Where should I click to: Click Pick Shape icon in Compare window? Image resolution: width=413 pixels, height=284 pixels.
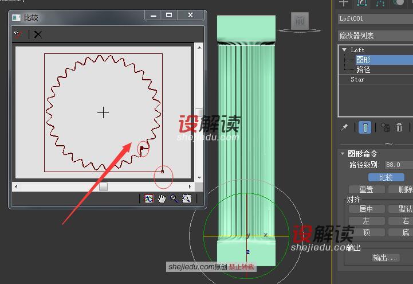click(x=18, y=34)
